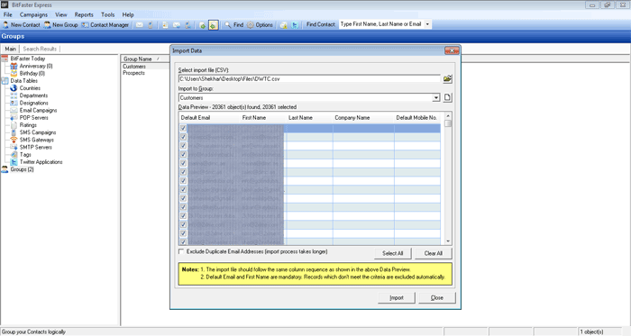Click the Close button in dialog
Viewport: 631px width, 336px height.
click(x=436, y=298)
